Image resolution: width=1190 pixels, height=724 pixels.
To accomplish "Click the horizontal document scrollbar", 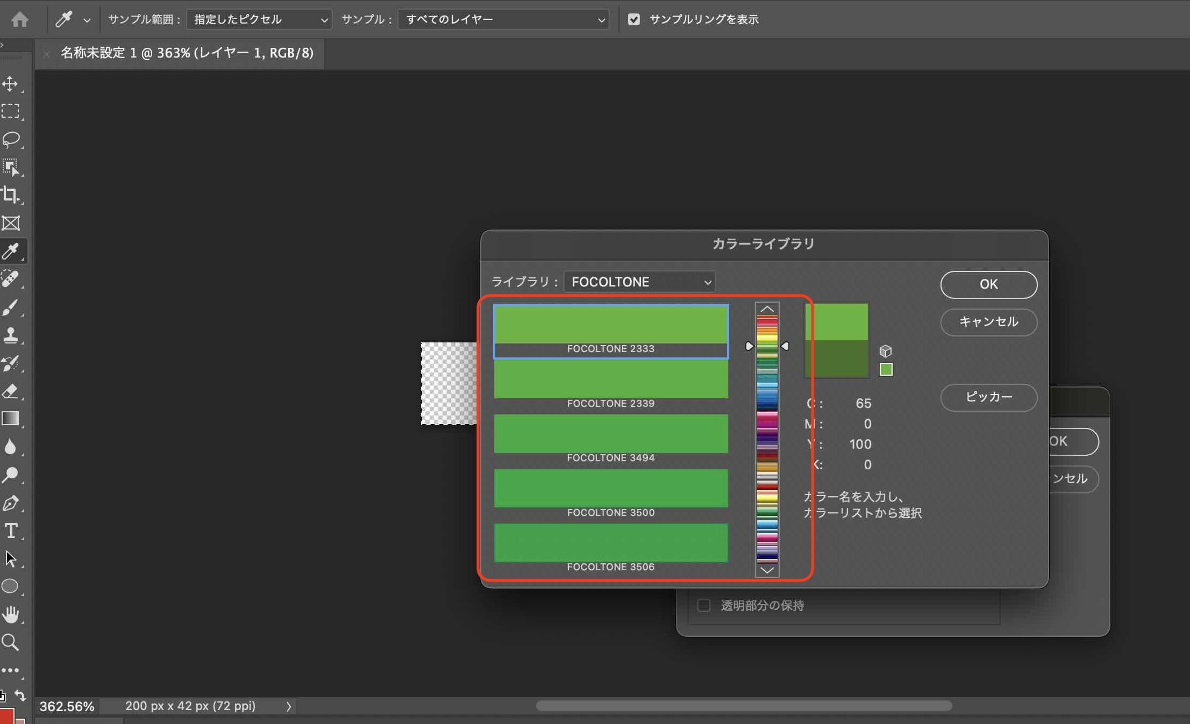I will pyautogui.click(x=744, y=706).
